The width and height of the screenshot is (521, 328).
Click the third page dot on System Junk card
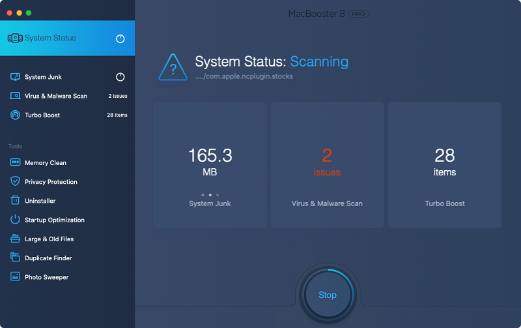point(218,195)
